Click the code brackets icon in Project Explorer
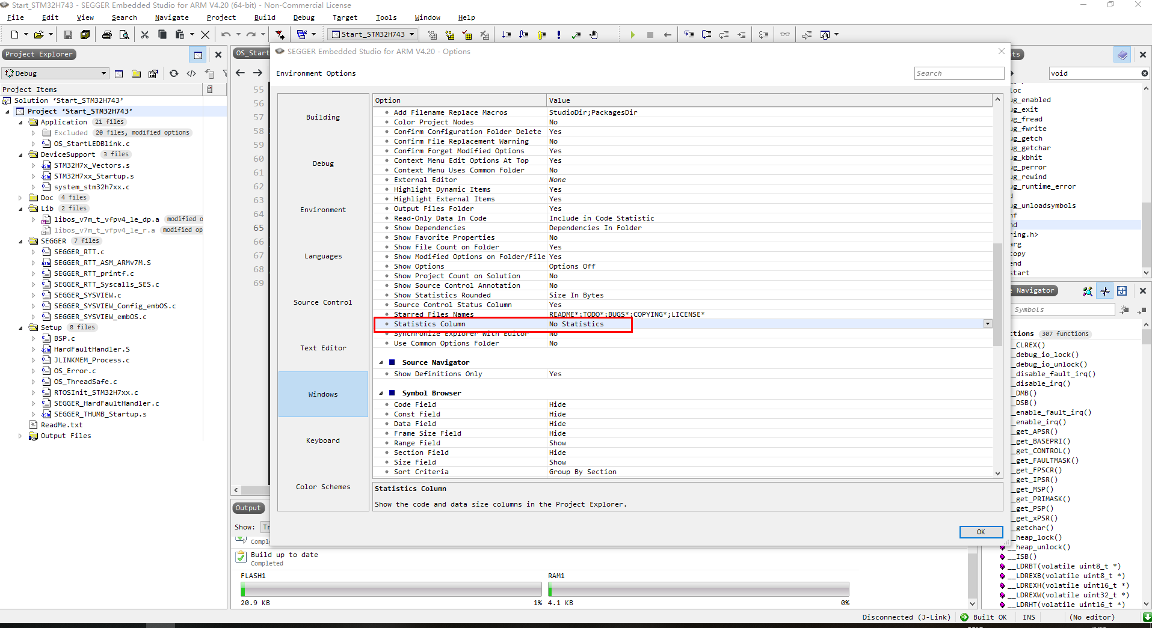 pos(191,73)
